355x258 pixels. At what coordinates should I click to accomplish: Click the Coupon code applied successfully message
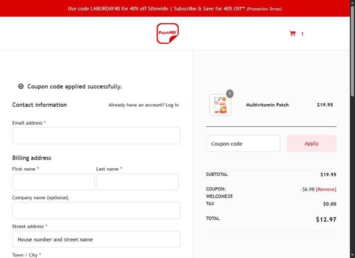point(74,86)
